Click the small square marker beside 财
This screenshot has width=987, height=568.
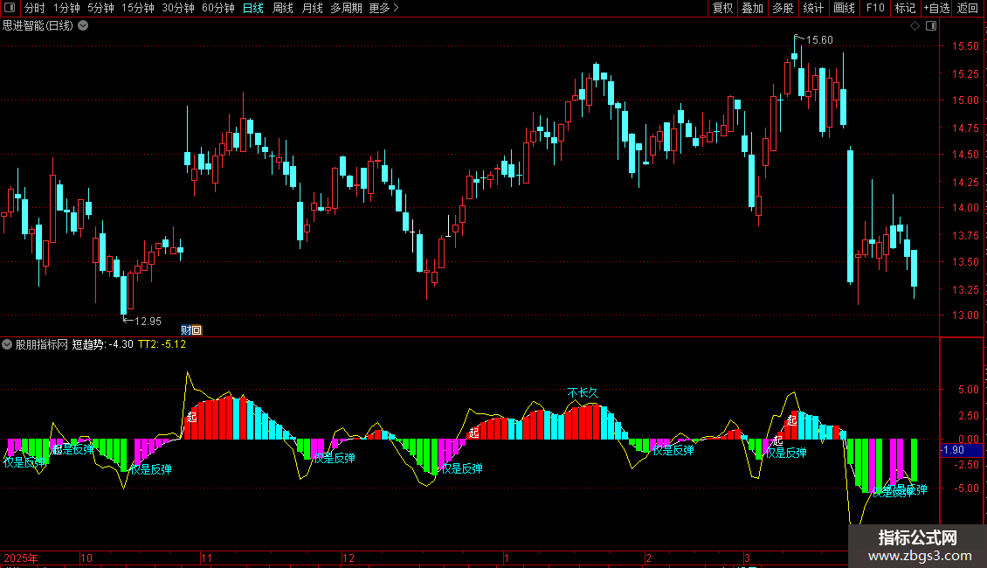[x=197, y=330]
